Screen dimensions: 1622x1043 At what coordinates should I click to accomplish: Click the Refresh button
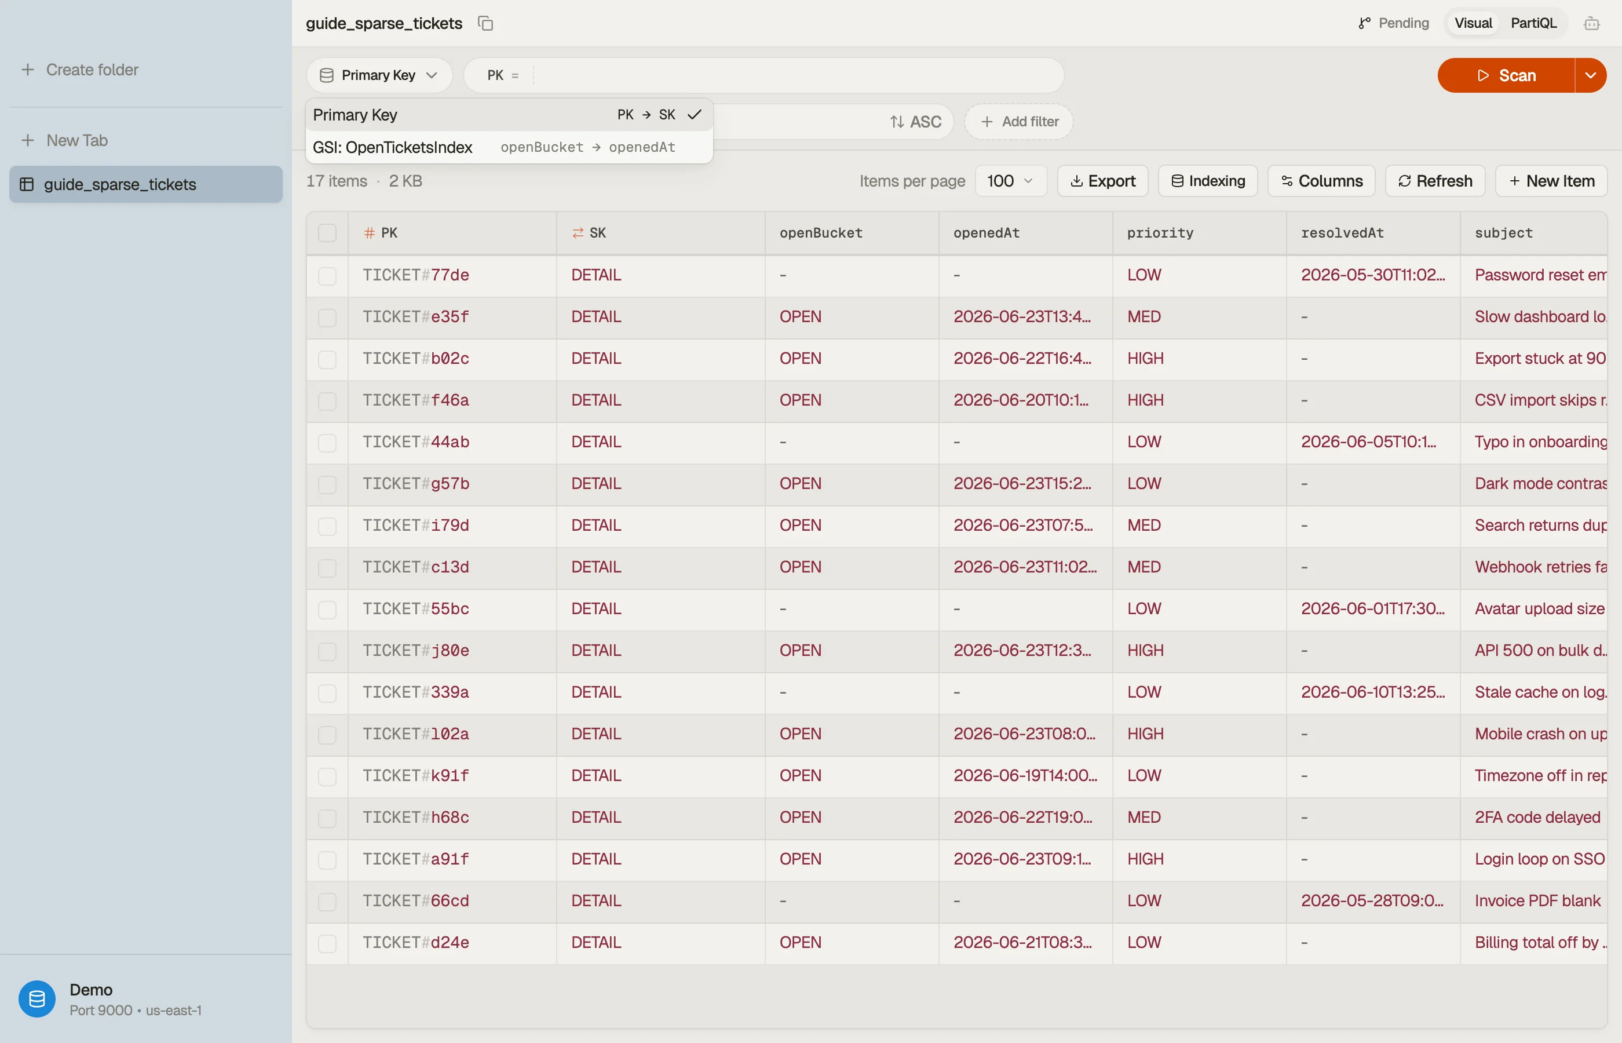1435,181
